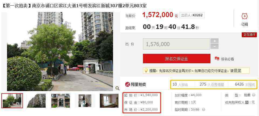Select the first entrance thumbnail
Screen dimensions: 259x116
[x=12, y=100]
